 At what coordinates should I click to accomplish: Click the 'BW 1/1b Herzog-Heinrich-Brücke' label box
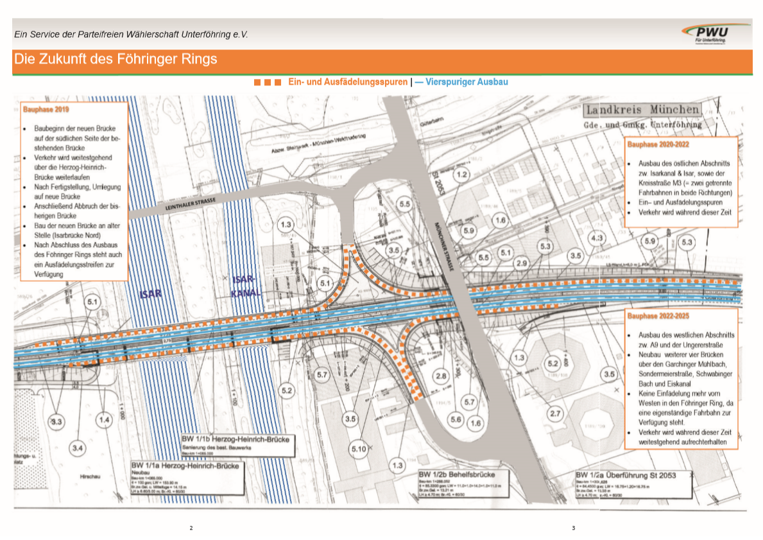pos(237,443)
